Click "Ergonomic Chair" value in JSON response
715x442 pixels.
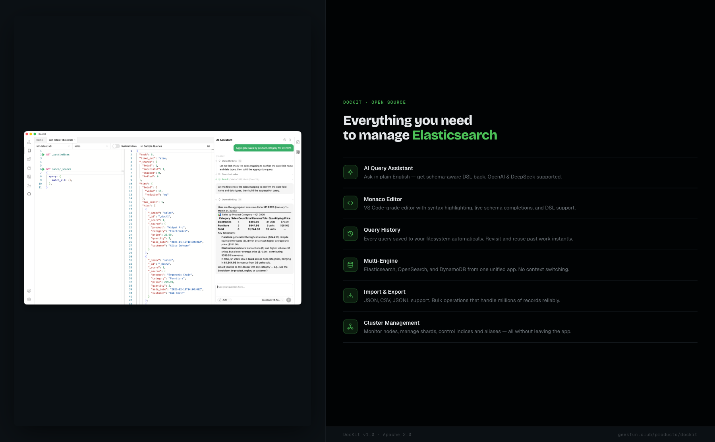pos(180,275)
